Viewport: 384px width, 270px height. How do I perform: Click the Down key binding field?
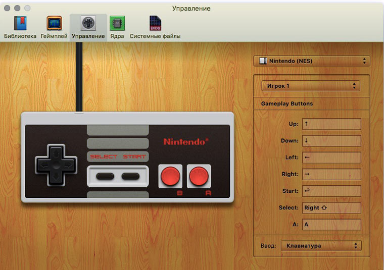point(331,141)
